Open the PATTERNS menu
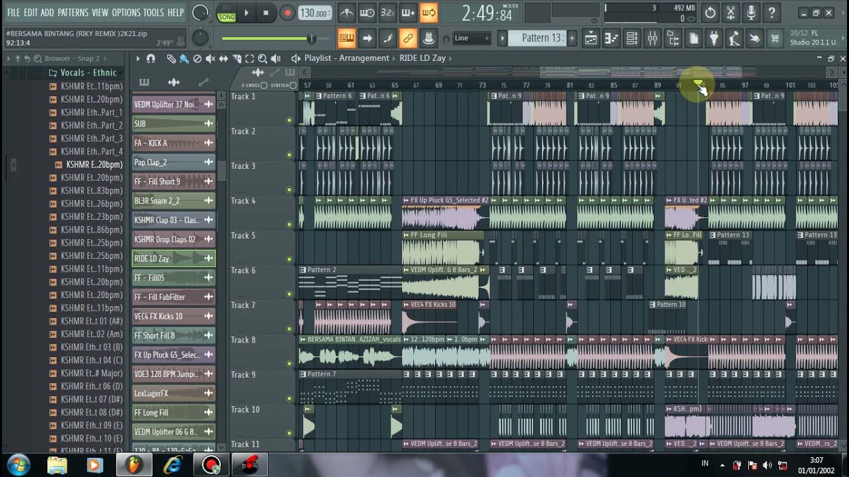The width and height of the screenshot is (849, 477). pyautogui.click(x=73, y=13)
